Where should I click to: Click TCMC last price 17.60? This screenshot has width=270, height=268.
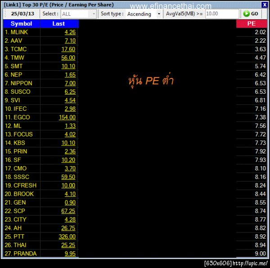(68, 49)
